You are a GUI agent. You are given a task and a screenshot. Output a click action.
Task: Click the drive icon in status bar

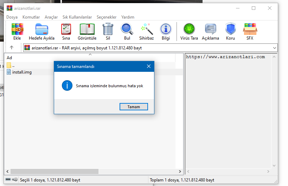click(8, 179)
